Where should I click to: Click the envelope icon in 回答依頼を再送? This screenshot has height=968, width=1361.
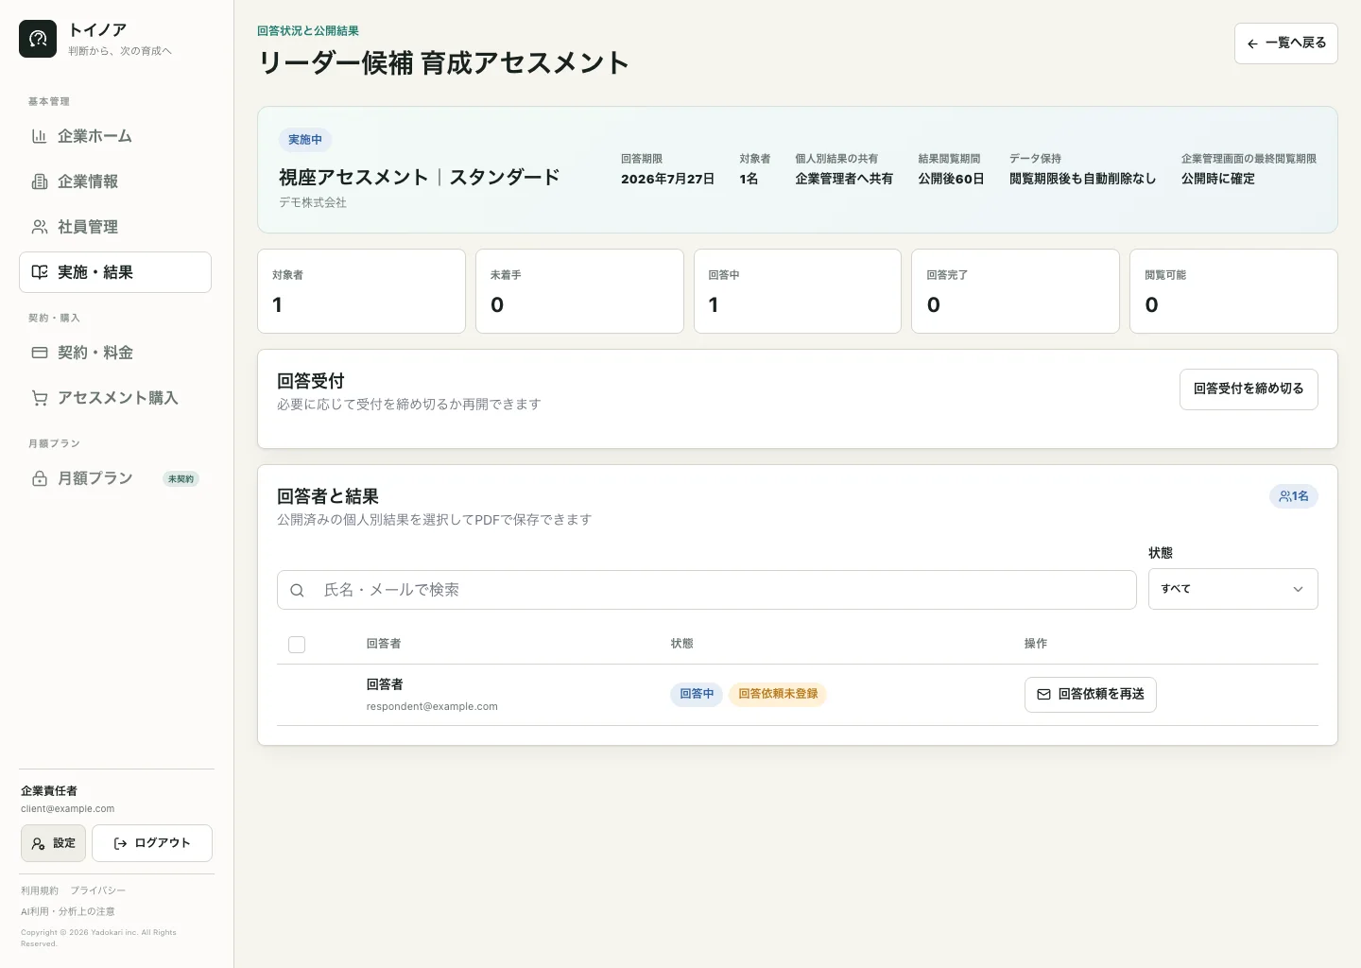coord(1043,694)
